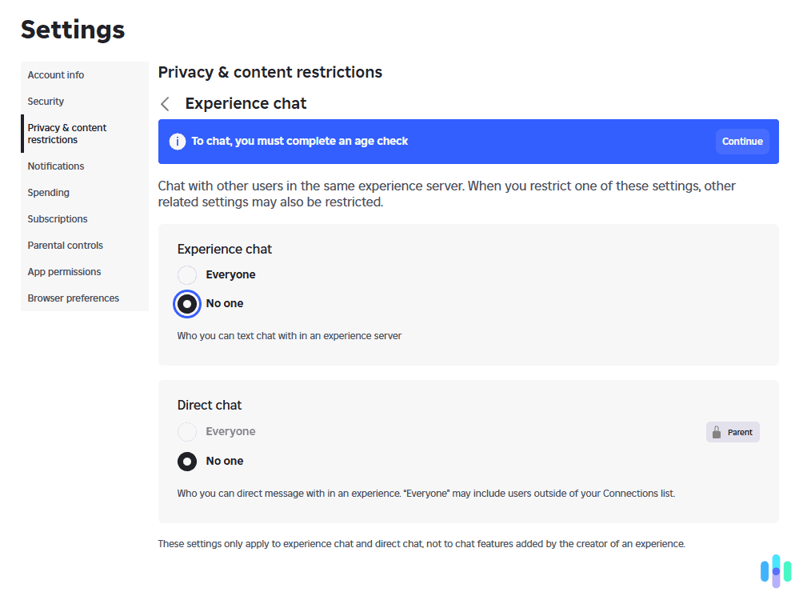
Task: Navigate to Spending settings
Action: [49, 193]
